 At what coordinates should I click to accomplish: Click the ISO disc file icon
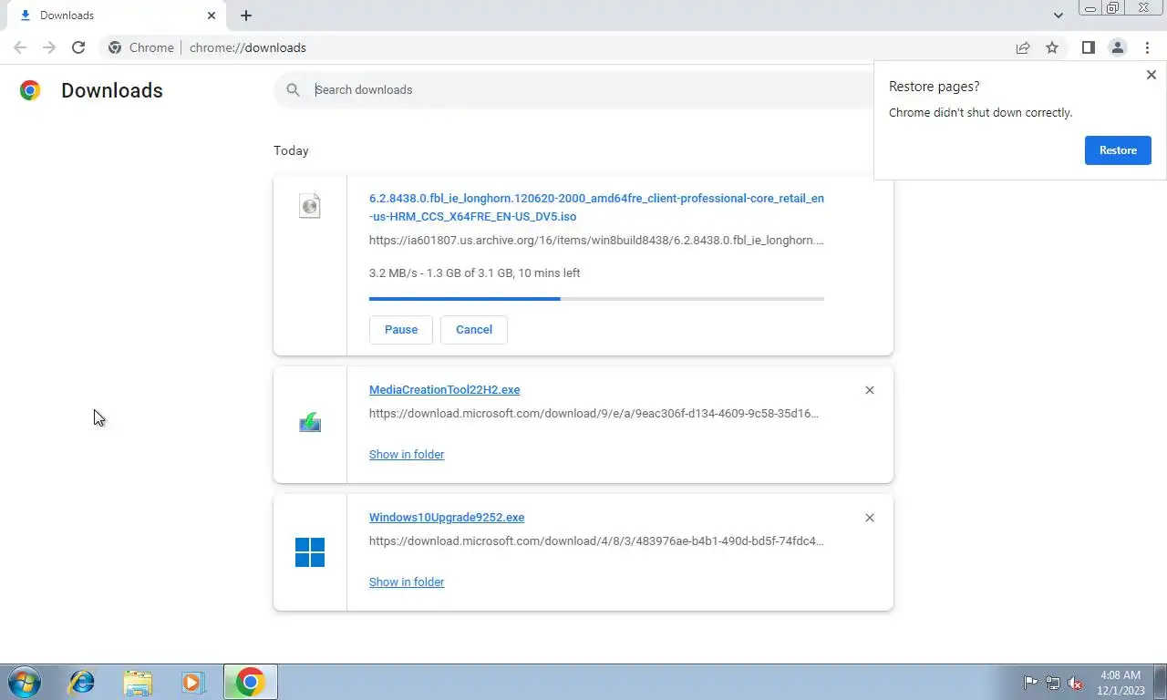(310, 206)
